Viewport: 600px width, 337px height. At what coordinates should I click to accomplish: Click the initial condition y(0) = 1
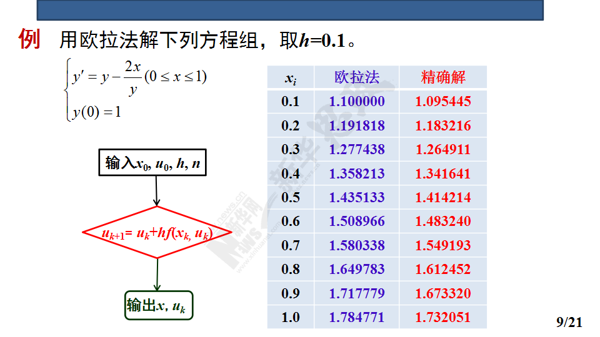point(97,112)
